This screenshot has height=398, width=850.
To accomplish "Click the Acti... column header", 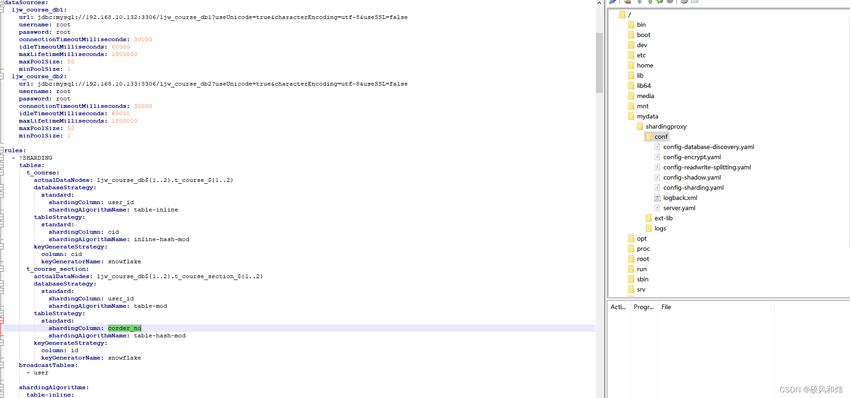I will point(619,307).
